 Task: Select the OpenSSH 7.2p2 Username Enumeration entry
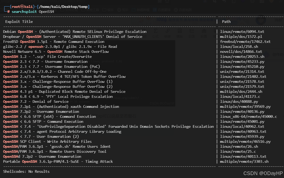coord(41,111)
